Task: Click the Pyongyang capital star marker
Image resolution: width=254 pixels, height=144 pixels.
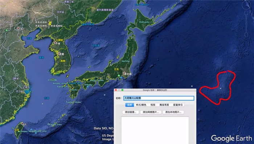Action: [x=55, y=42]
